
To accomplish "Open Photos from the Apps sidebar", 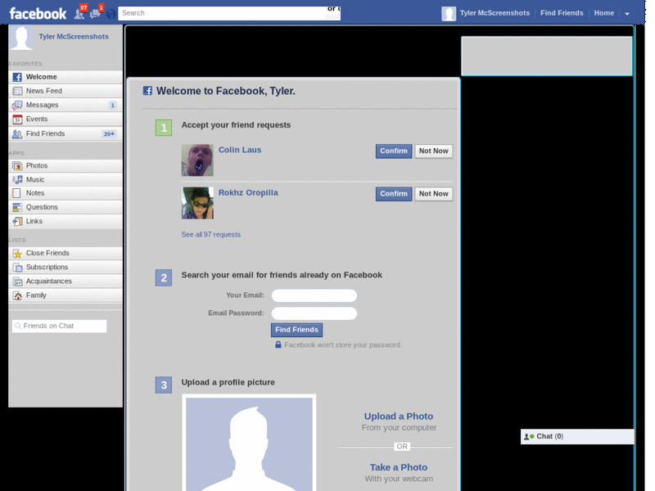I will click(36, 165).
